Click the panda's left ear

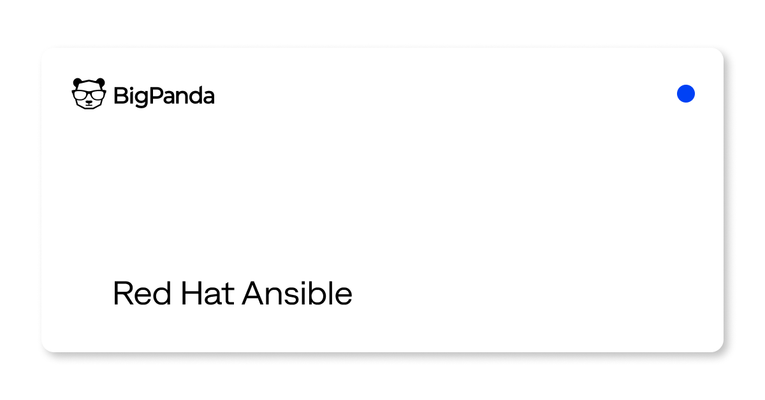coord(78,83)
